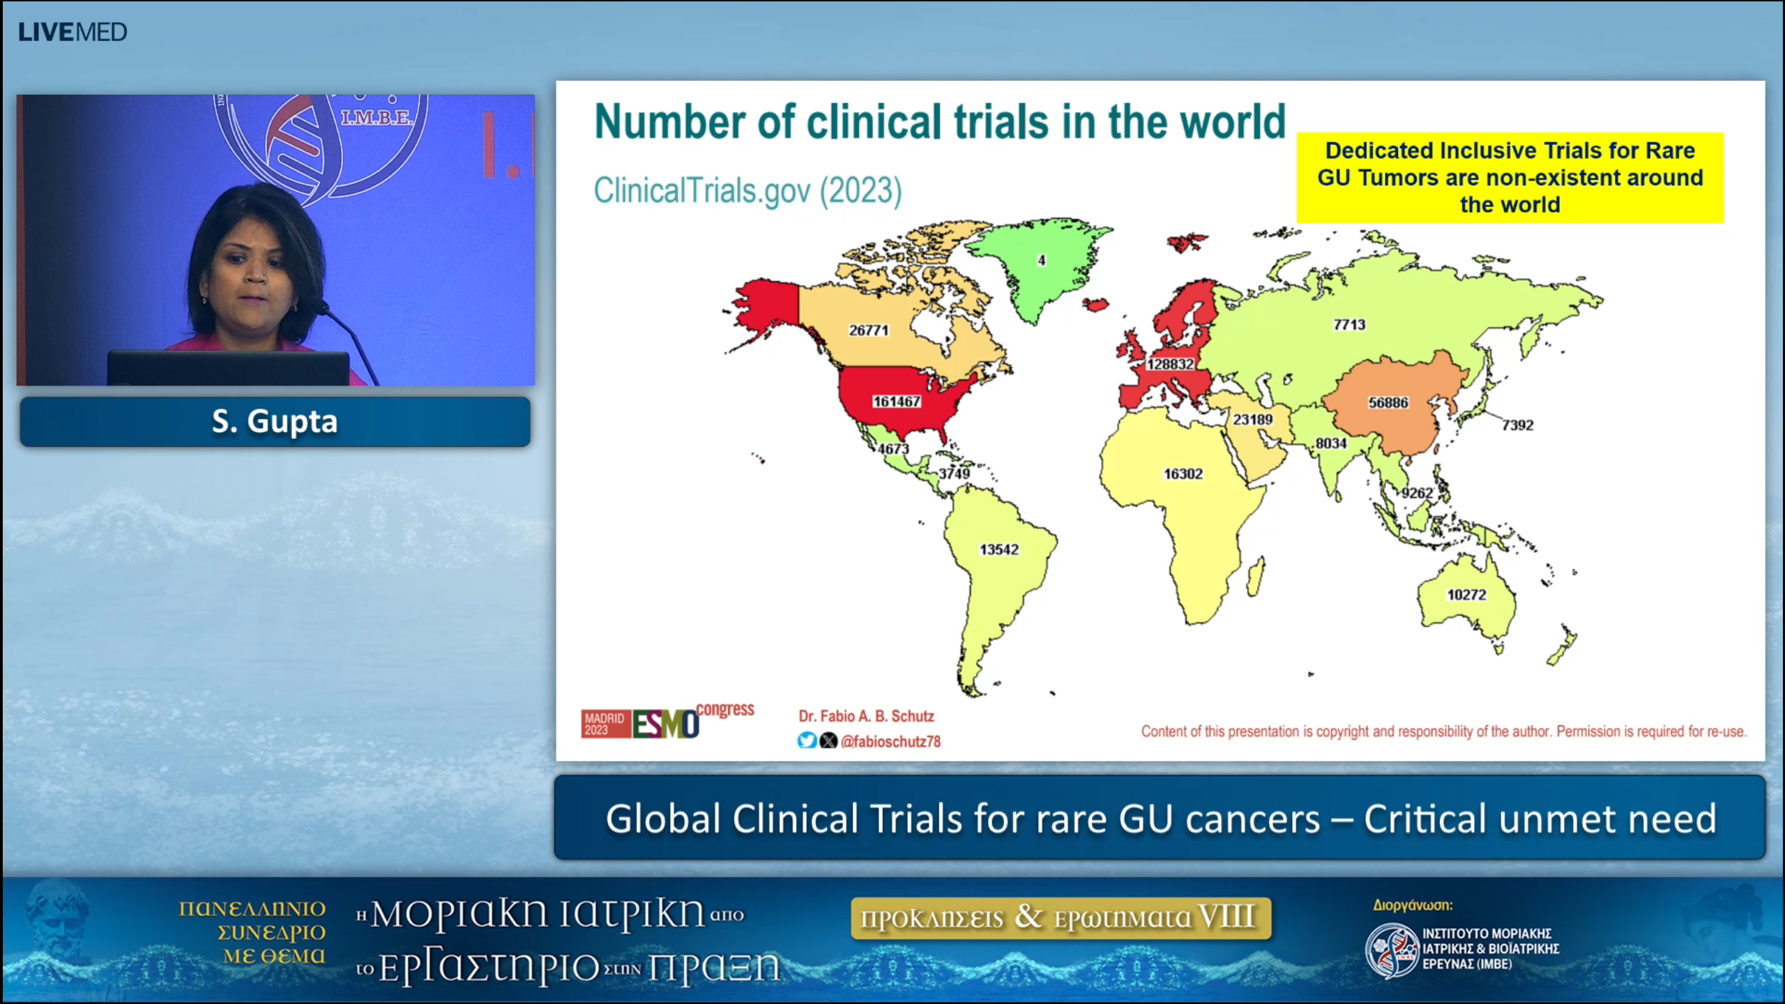Click the ClinicalTrials.gov (2023) subtitle
This screenshot has width=1785, height=1004.
click(x=747, y=190)
